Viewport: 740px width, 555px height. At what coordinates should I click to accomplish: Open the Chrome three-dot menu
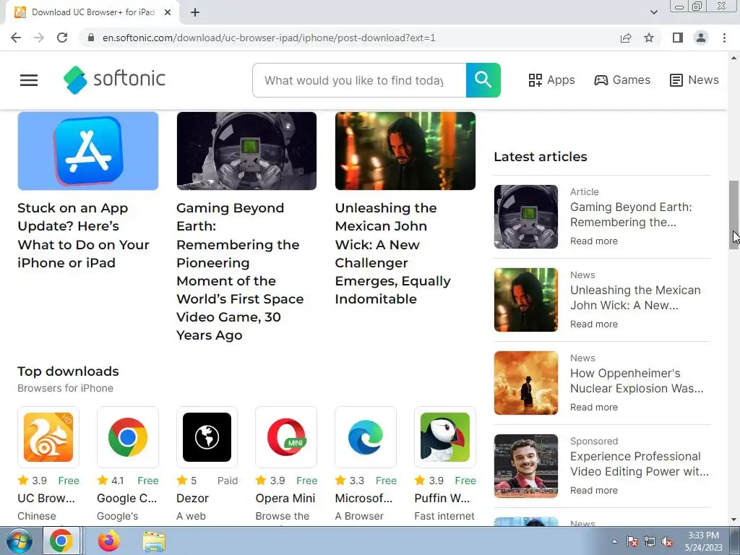point(724,38)
